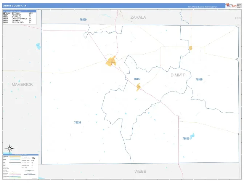The width and height of the screenshot is (244, 183).
Task: Click the pink line legend swatch
Action: click(15, 175)
